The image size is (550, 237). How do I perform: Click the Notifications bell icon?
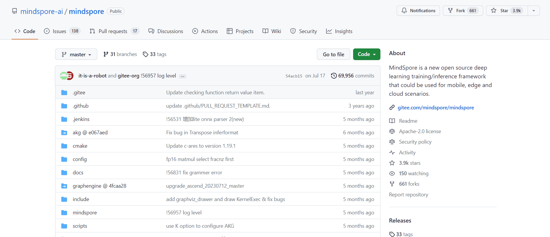[x=404, y=11]
